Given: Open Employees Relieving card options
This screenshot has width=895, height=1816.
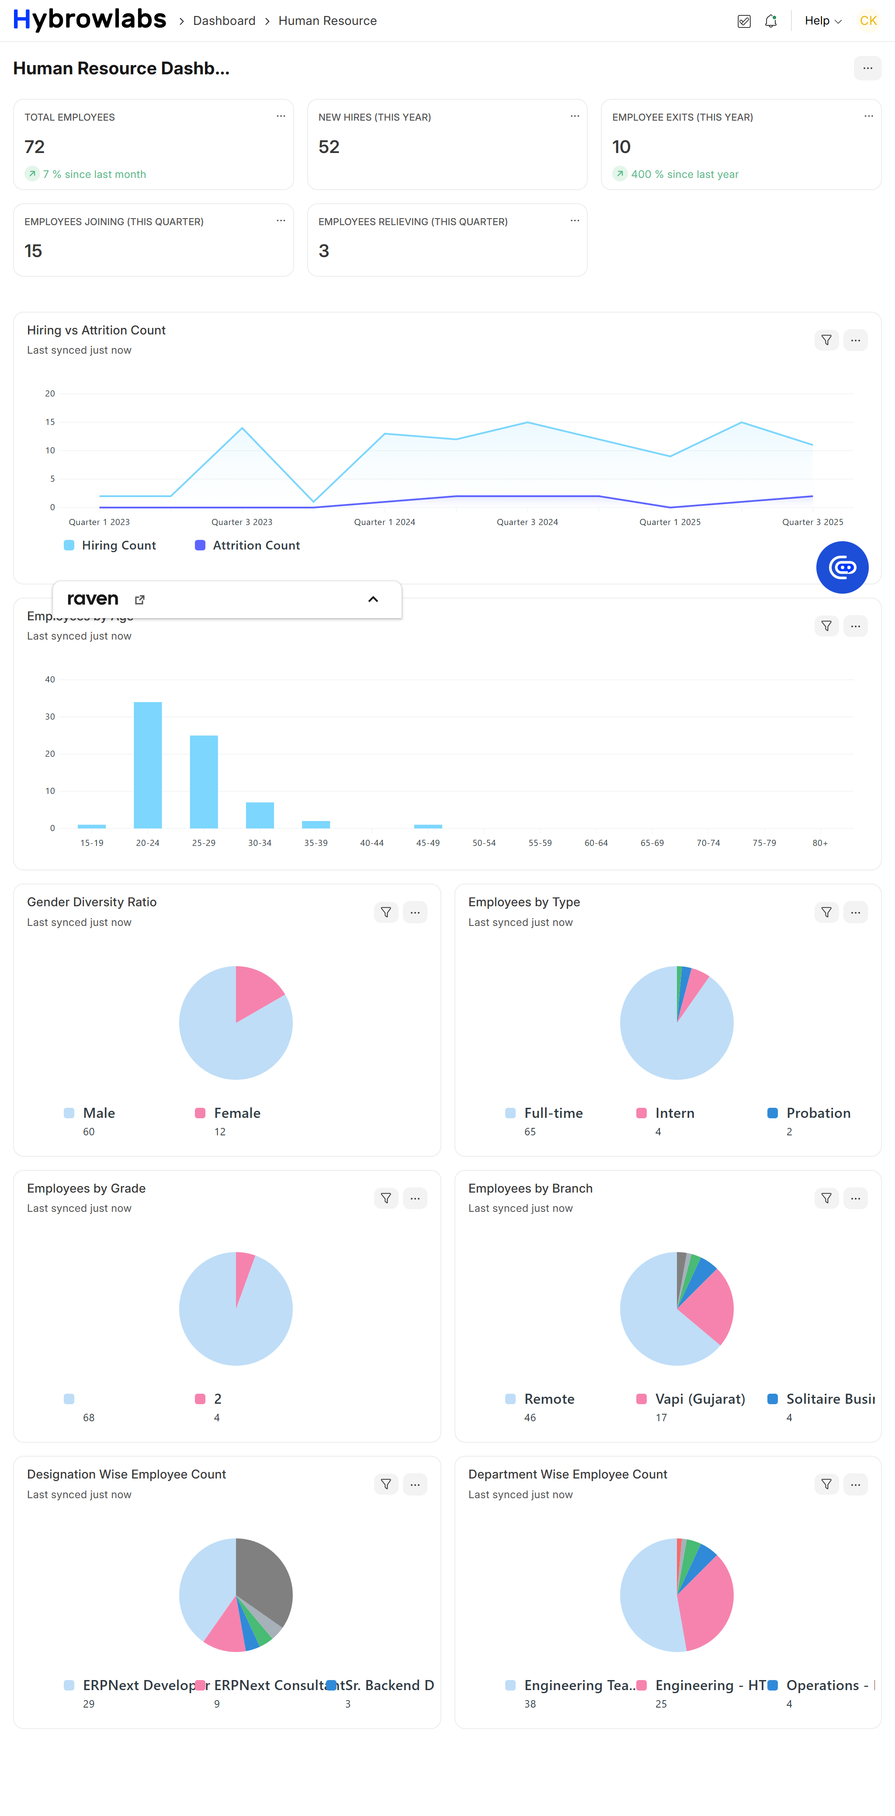Looking at the screenshot, I should tap(575, 221).
